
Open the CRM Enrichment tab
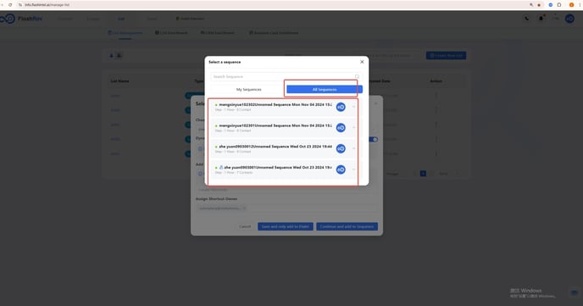[x=218, y=33]
